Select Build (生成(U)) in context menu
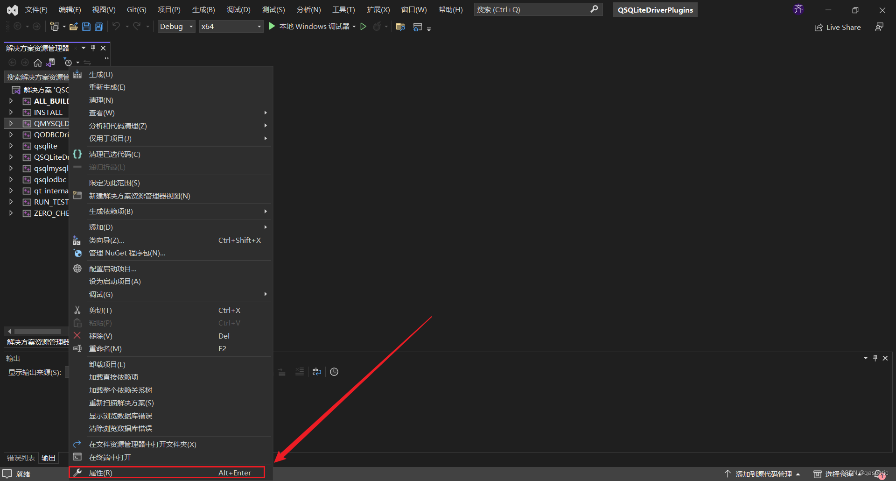Image resolution: width=896 pixels, height=481 pixels. click(171, 75)
